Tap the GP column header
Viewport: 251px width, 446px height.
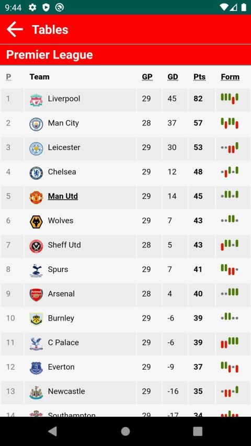[x=147, y=77]
